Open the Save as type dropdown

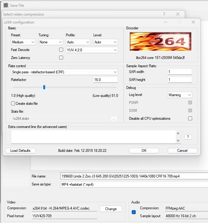click(x=134, y=185)
